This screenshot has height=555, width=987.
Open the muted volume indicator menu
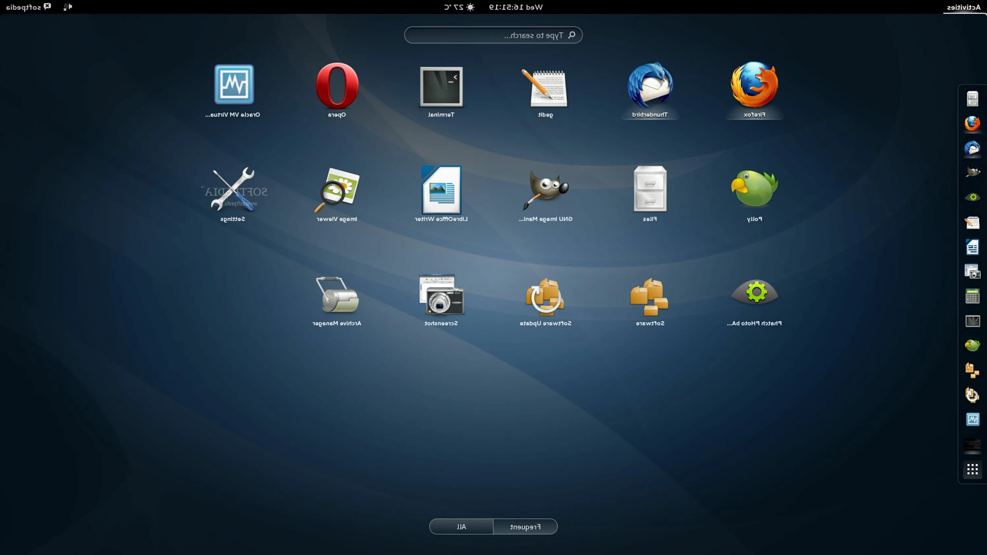tap(68, 7)
